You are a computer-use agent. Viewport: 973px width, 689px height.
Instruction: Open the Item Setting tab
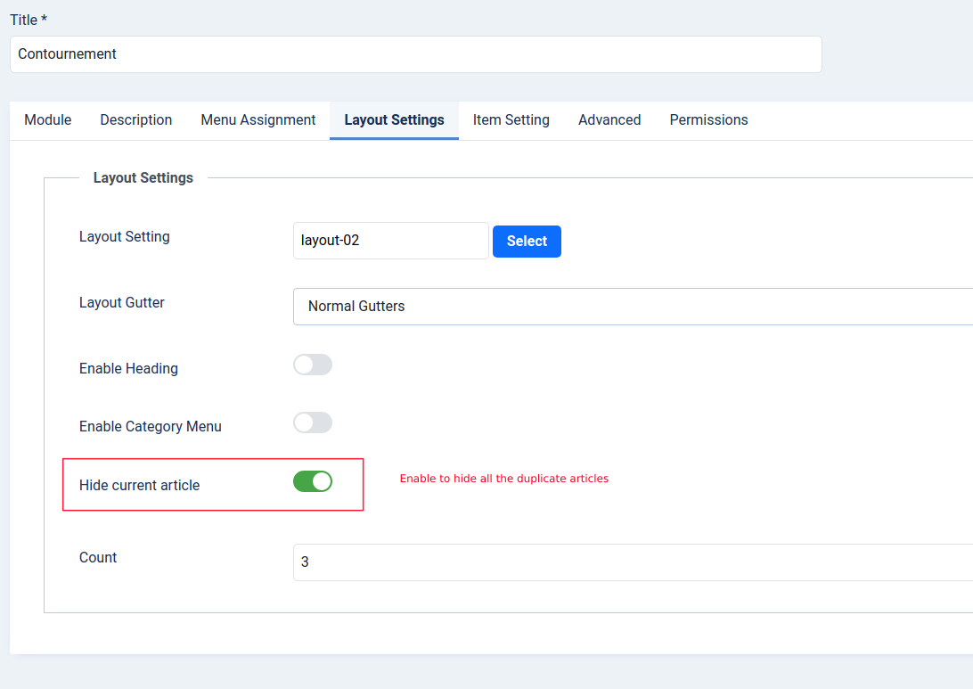point(511,120)
